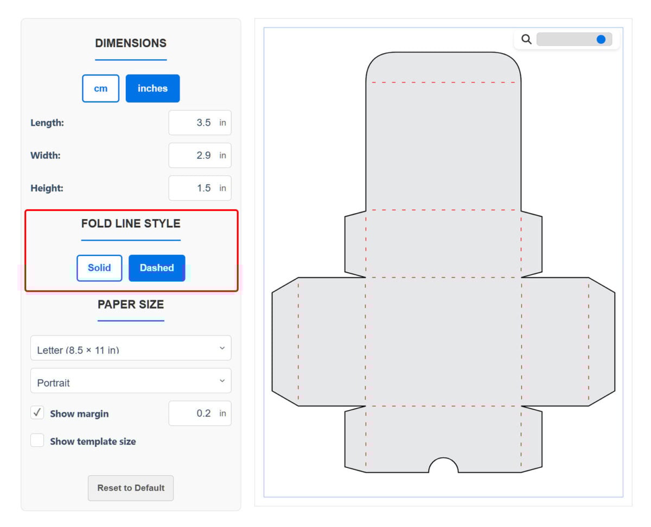651x527 pixels.
Task: Click the FOLD LINE STYLE heading
Action: coord(130,223)
